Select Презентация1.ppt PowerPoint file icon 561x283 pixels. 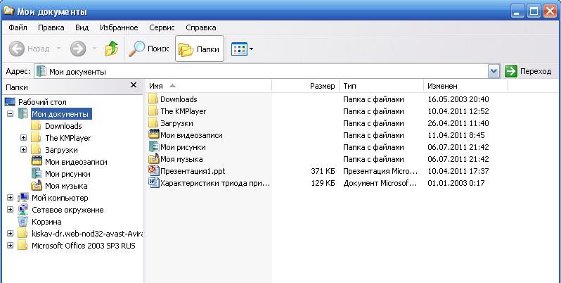tap(153, 171)
